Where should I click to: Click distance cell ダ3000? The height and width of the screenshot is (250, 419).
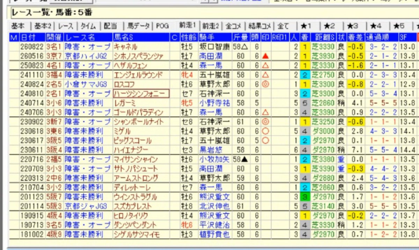click(323, 131)
